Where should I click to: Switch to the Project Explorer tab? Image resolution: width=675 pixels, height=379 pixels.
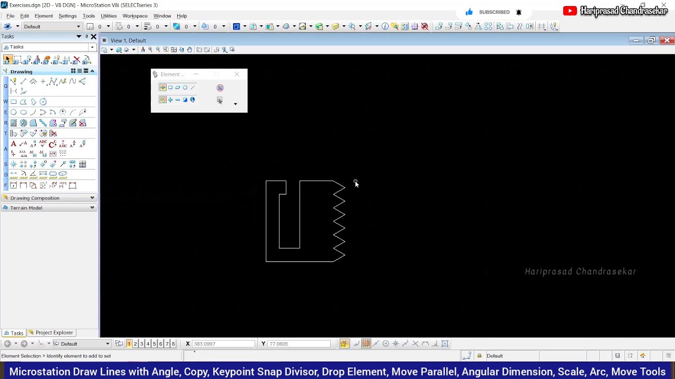(x=51, y=333)
